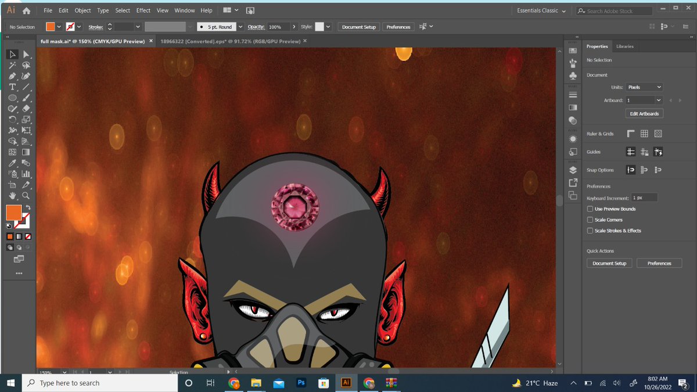Image resolution: width=697 pixels, height=392 pixels.
Task: Toggle the grid display button
Action: pos(644,134)
